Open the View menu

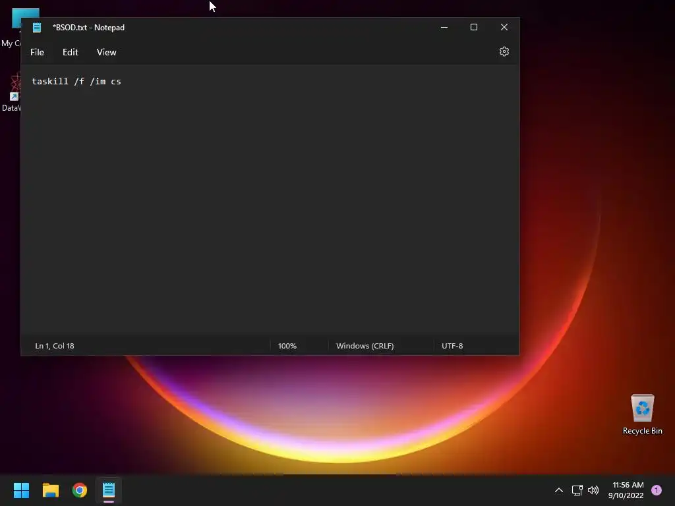[x=106, y=52]
